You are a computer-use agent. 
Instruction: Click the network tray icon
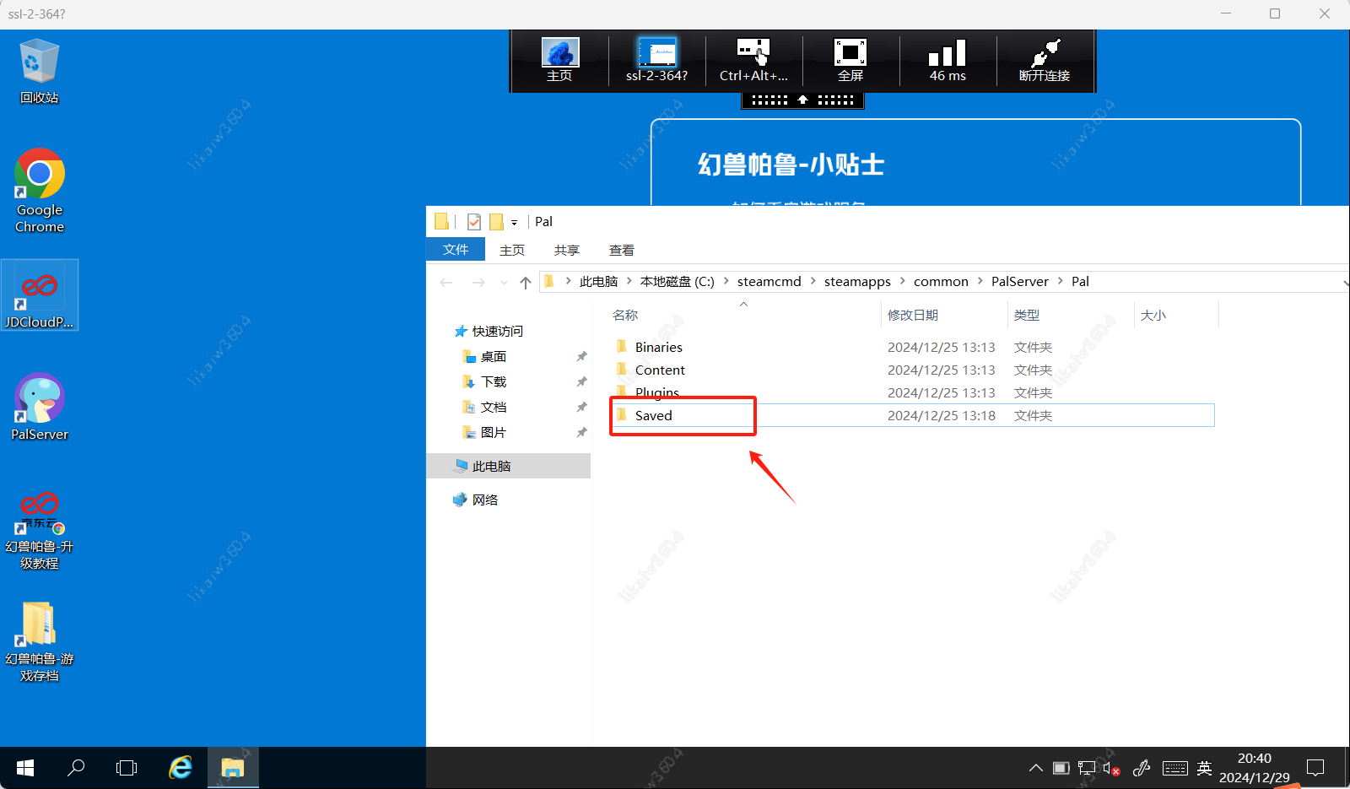point(1087,768)
